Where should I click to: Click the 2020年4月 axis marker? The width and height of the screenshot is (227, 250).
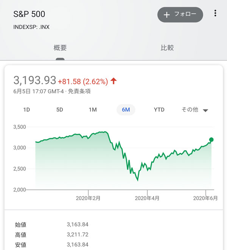(x=147, y=198)
